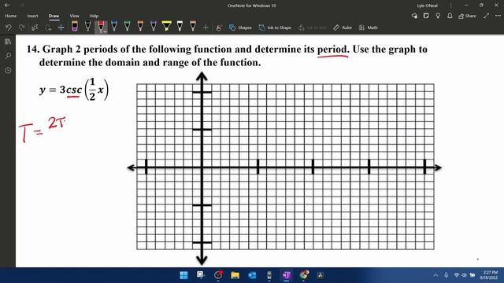Open recent notes clock icon
This screenshot has width=504, height=283.
pyautogui.click(x=8, y=70)
